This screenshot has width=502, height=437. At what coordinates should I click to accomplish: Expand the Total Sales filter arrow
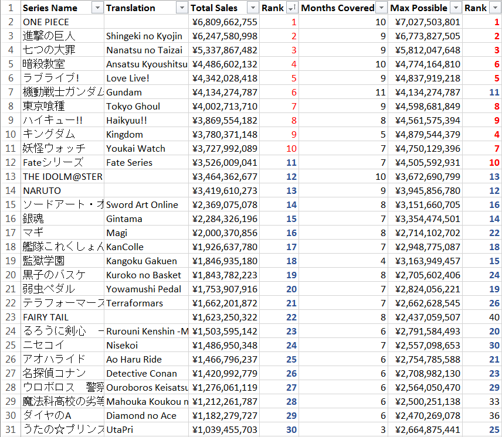click(x=253, y=8)
